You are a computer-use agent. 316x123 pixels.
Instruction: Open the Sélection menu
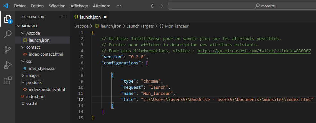pyautogui.click(x=57, y=6)
